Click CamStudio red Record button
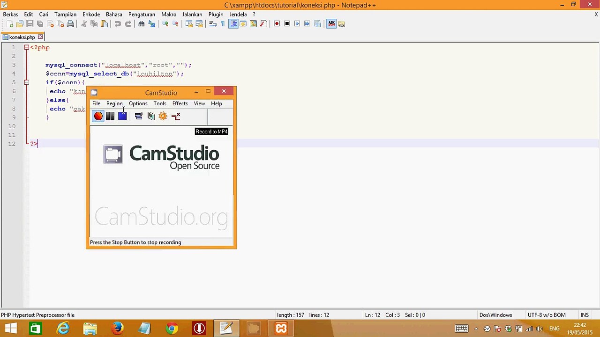 pyautogui.click(x=98, y=116)
